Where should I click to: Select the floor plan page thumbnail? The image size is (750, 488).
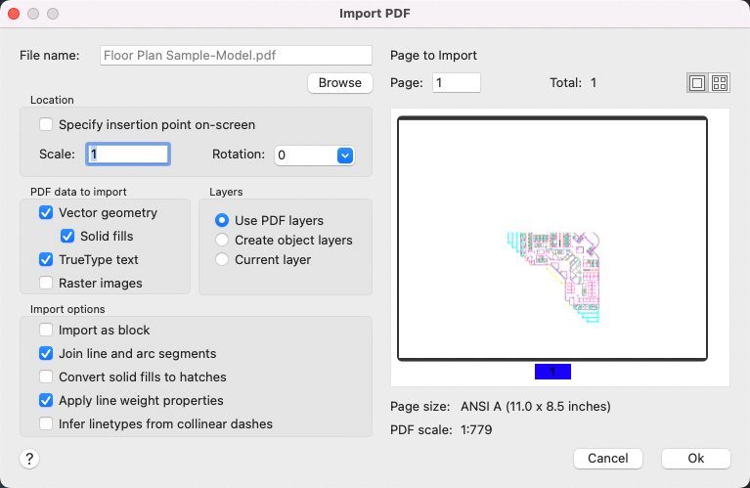tap(551, 240)
